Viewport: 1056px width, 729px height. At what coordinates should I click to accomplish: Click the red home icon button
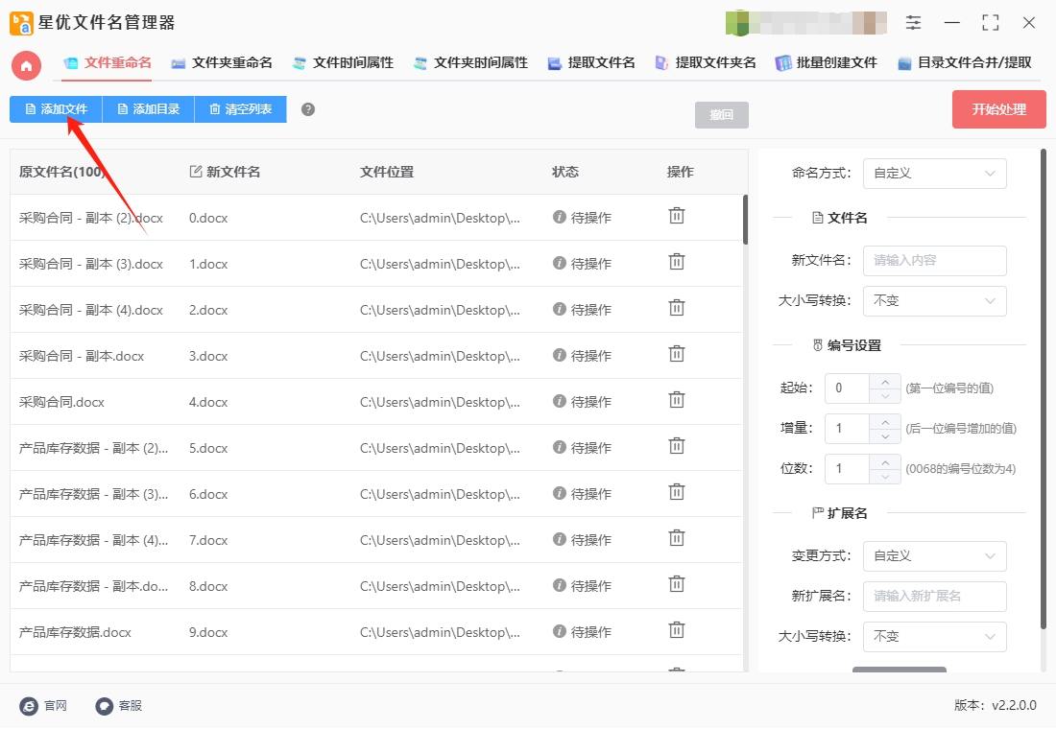click(26, 65)
